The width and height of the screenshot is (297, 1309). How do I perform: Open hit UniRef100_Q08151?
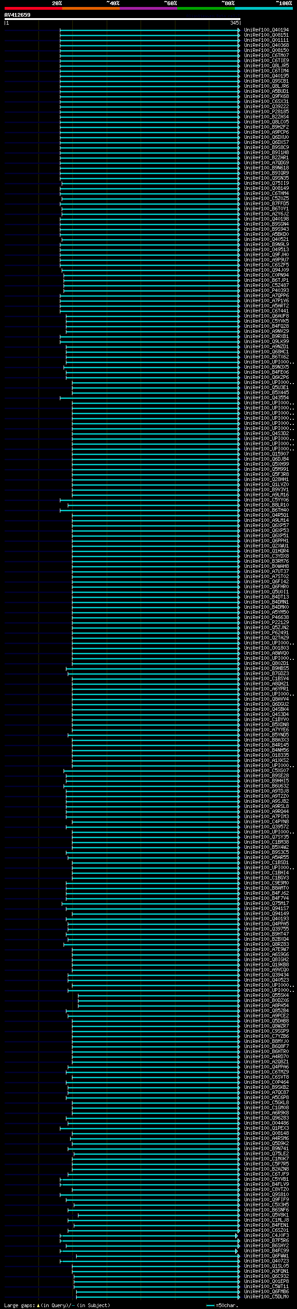pos(266,35)
